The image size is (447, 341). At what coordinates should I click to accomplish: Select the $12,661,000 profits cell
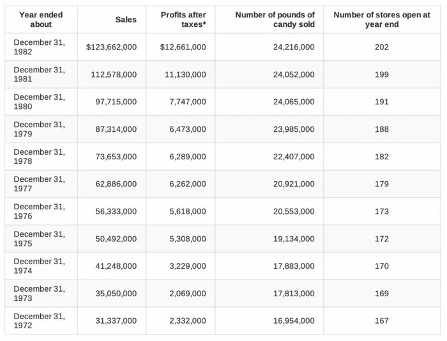click(x=183, y=47)
